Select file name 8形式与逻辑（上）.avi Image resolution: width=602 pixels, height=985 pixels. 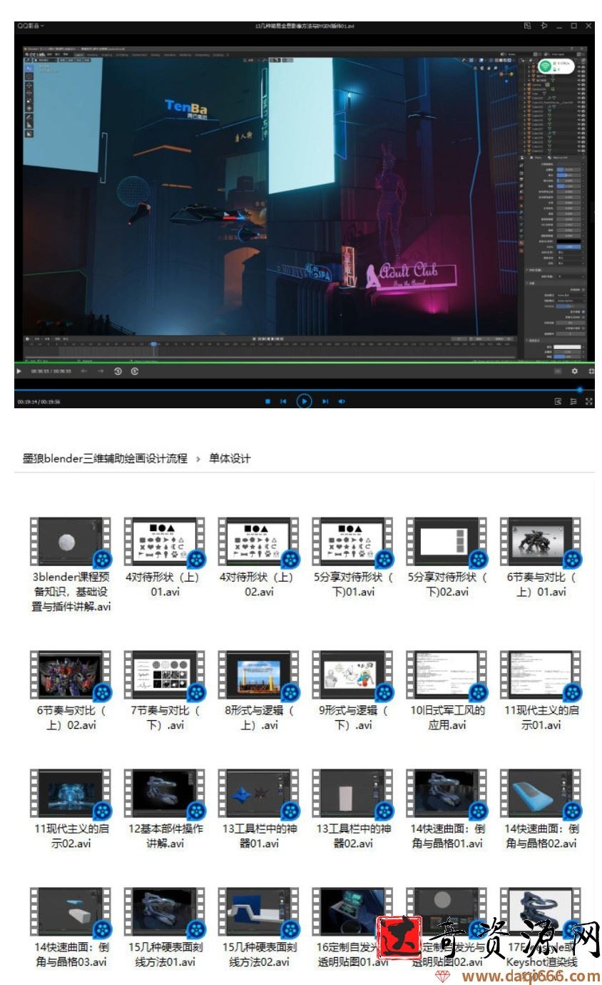(x=258, y=717)
